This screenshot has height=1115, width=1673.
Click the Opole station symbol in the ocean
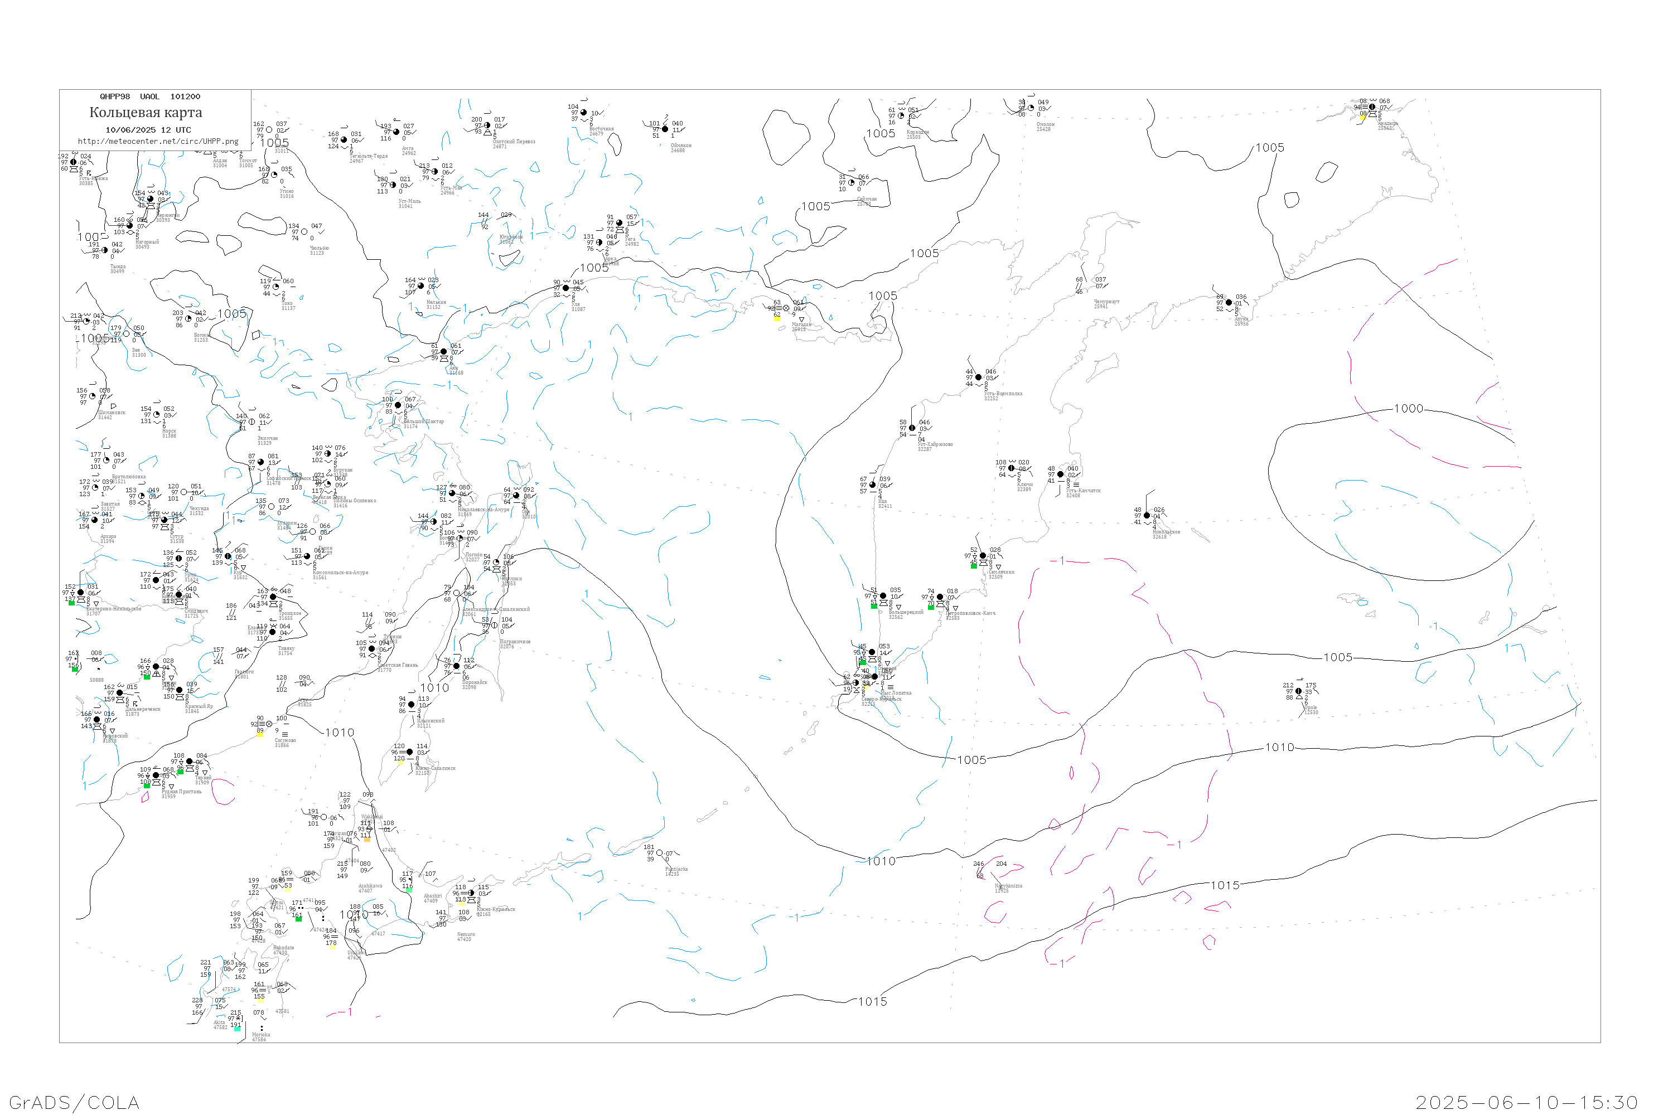pyautogui.click(x=1299, y=691)
